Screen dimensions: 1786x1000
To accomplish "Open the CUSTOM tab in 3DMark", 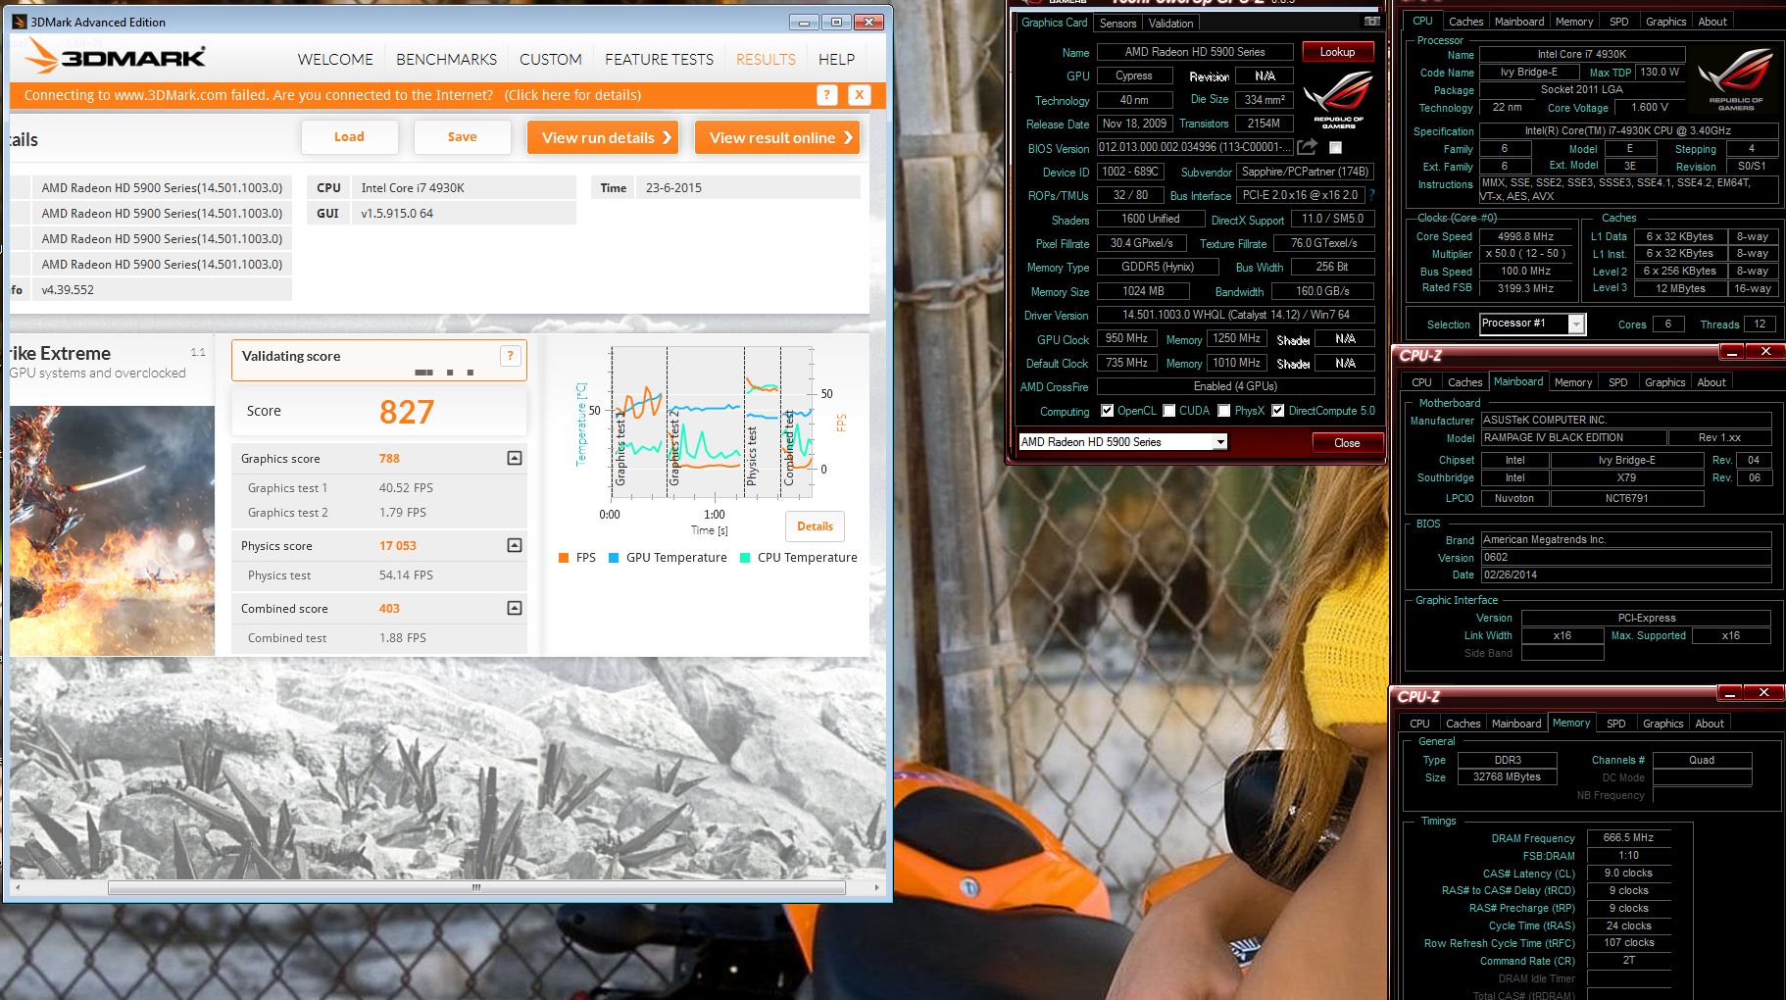I will click(551, 59).
